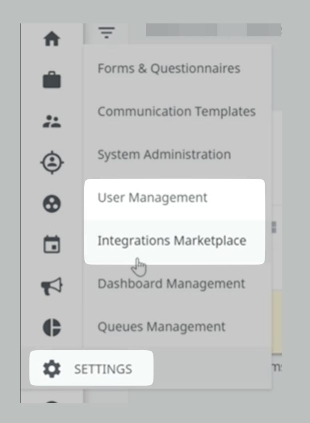The width and height of the screenshot is (310, 423).
Task: Click the blurred header bar at top
Action: point(214,30)
